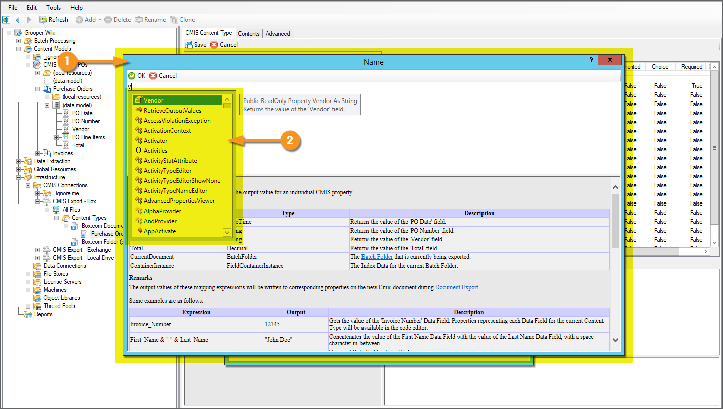Screen dimensions: 723x409
Task: Click the Delete toolbar icon
Action: coord(108,20)
